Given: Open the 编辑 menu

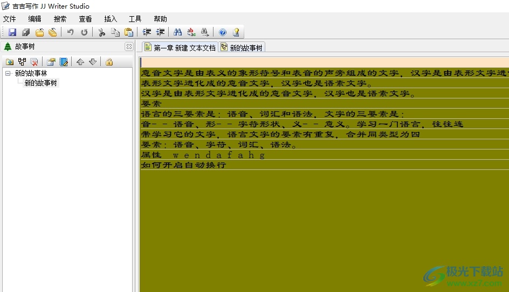Looking at the screenshot, I should [35, 19].
